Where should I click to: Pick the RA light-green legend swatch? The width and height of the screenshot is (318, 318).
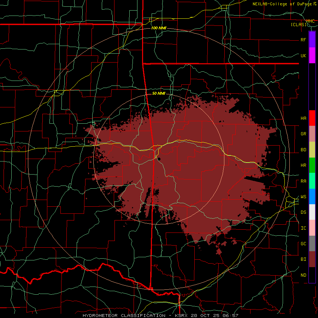[x=312, y=181]
